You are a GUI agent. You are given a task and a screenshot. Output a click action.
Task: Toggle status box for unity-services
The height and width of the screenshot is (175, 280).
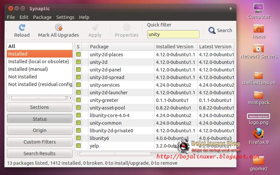(78, 85)
